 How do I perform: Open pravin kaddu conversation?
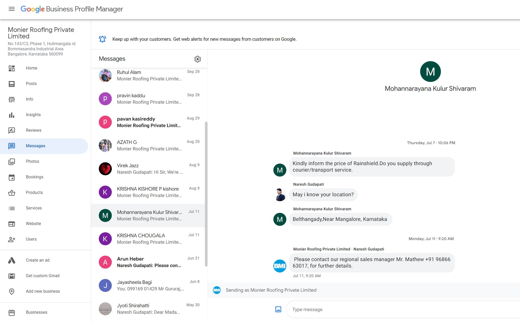click(148, 99)
